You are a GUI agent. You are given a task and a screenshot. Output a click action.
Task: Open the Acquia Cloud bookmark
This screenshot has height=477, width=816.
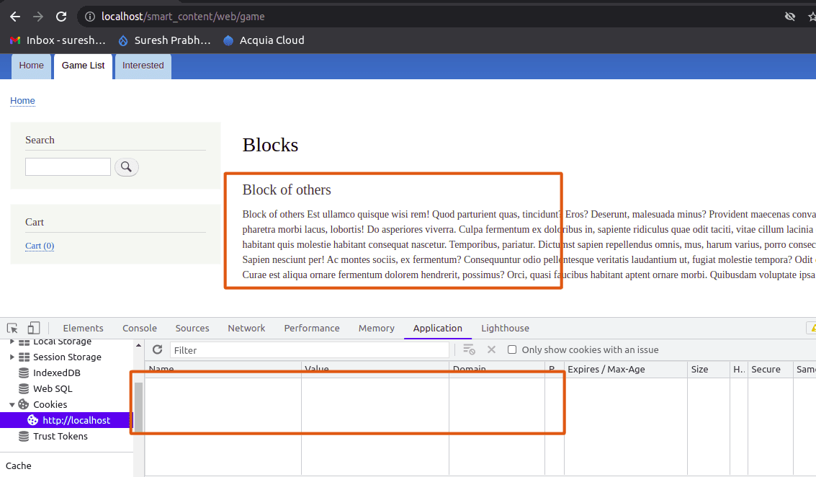pos(264,40)
